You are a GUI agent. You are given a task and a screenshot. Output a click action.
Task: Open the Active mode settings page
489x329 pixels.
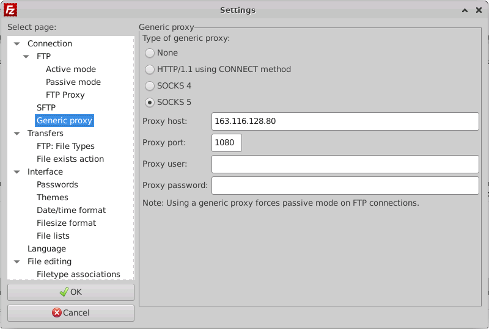[x=70, y=70]
